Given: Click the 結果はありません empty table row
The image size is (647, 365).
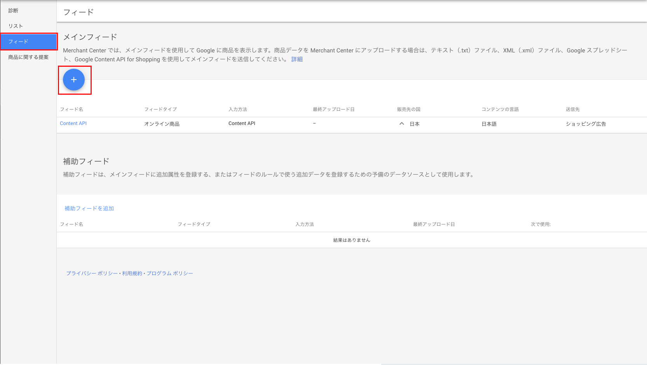Looking at the screenshot, I should [x=351, y=240].
